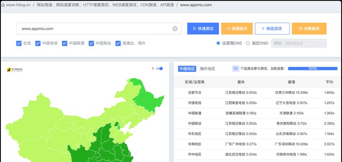Clear the URL input with X icon
The height and width of the screenshot is (162, 342).
point(175,28)
